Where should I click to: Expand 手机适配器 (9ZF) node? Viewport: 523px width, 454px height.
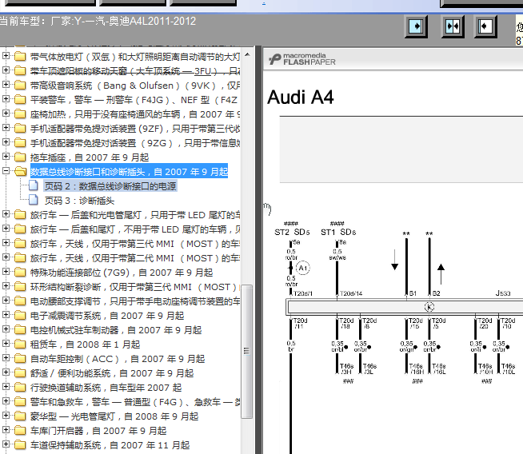pyautogui.click(x=6, y=127)
